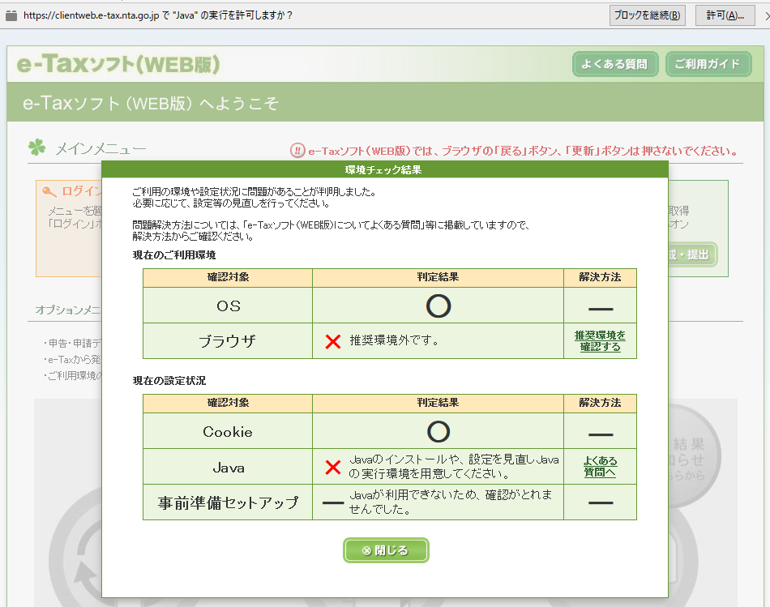Select the Java row label
Image resolution: width=770 pixels, height=607 pixels.
(229, 468)
